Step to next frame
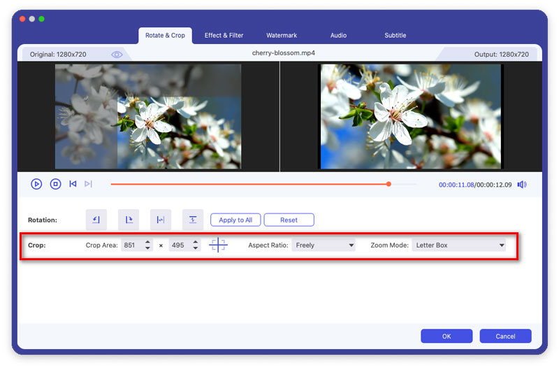559x368 pixels. 88,184
